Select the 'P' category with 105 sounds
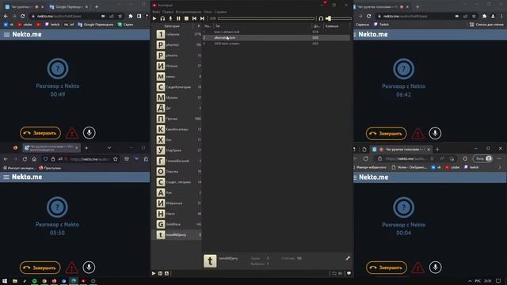Screen dimensions: 507x285 click(177, 44)
